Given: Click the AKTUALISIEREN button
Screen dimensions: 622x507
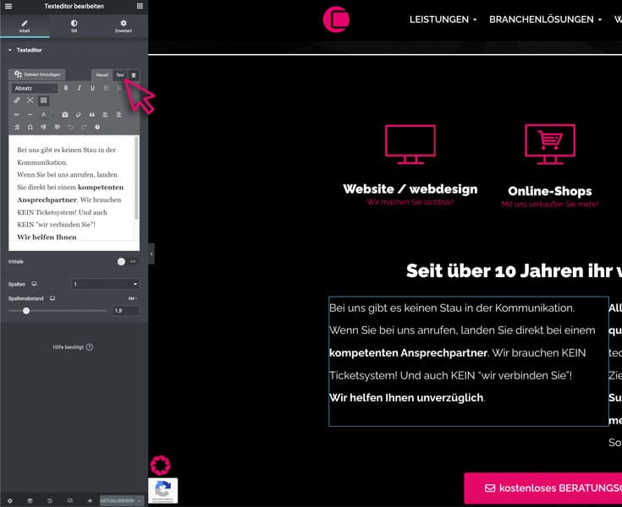Looking at the screenshot, I should 117,500.
